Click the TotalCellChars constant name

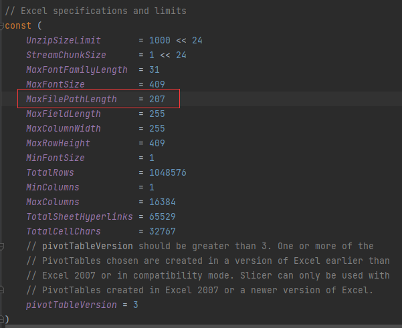[x=64, y=231]
